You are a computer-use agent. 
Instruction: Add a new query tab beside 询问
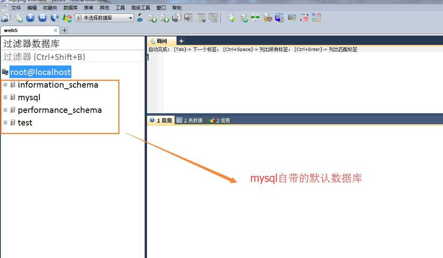181,41
